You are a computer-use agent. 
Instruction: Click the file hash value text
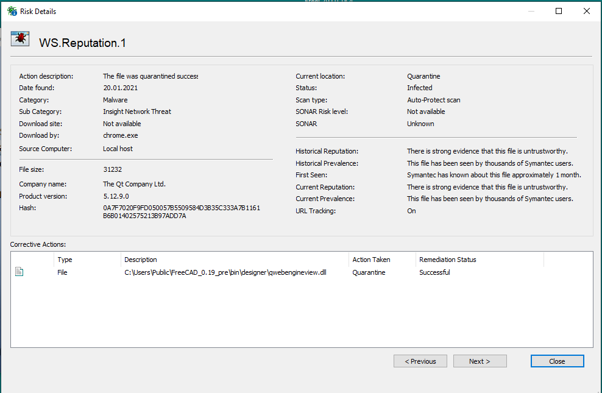click(x=181, y=212)
